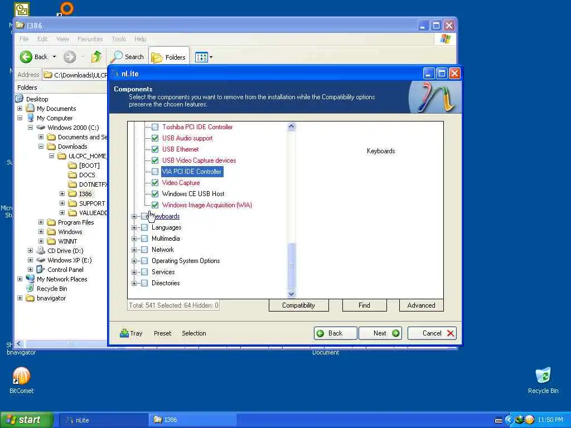Click the Views icon in Explorer toolbar
Viewport: 571px width, 428px height.
click(x=201, y=57)
